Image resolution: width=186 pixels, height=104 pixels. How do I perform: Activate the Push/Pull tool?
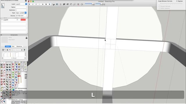point(4,79)
